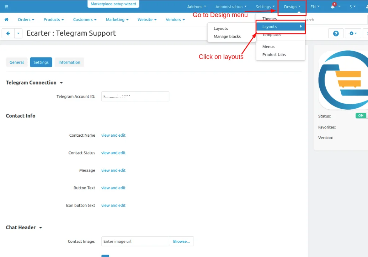
Task: Choose Manage blocks from the submenu
Action: pos(227,37)
